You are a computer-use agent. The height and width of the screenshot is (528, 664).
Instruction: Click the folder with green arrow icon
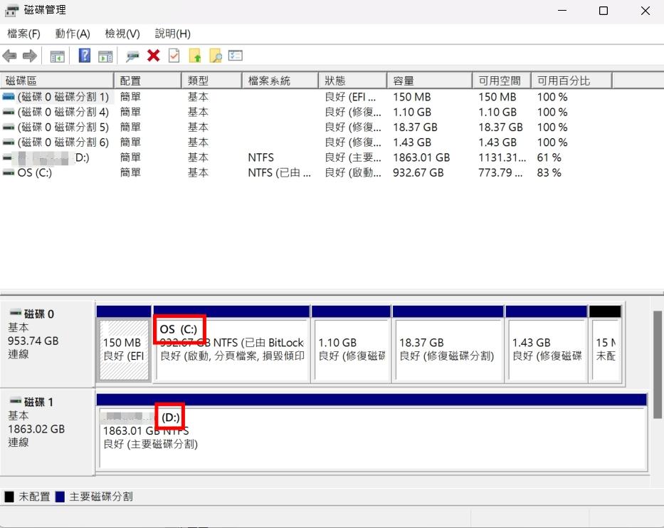(x=195, y=56)
